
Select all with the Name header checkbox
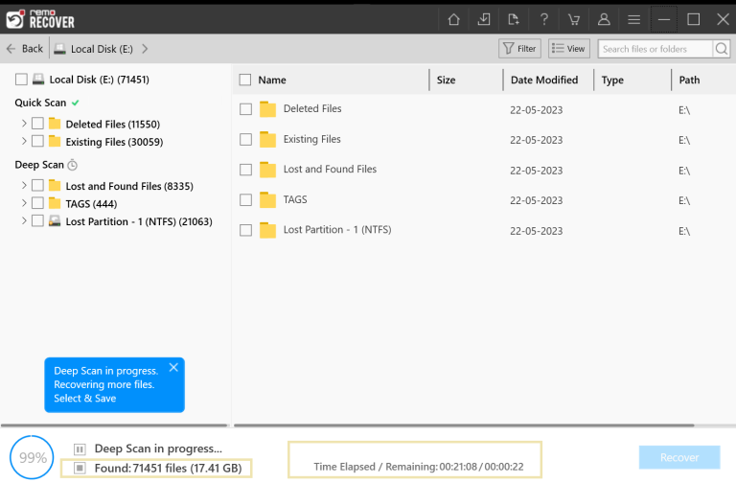(245, 80)
